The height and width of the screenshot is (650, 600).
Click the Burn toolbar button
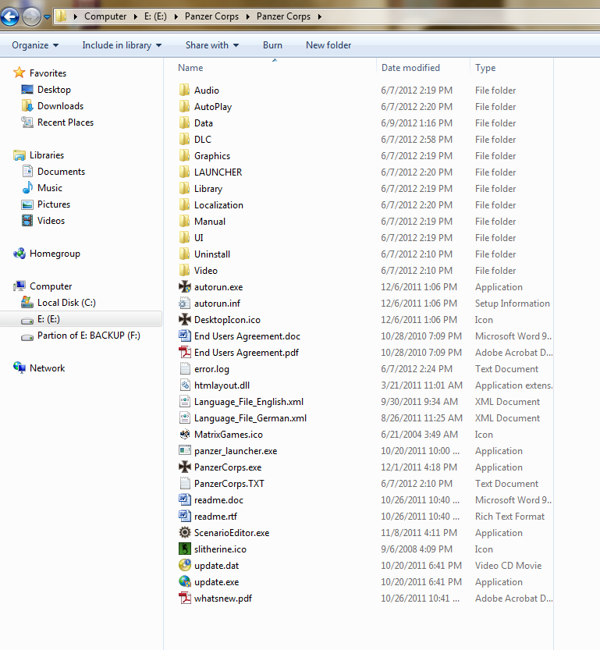[x=272, y=45]
